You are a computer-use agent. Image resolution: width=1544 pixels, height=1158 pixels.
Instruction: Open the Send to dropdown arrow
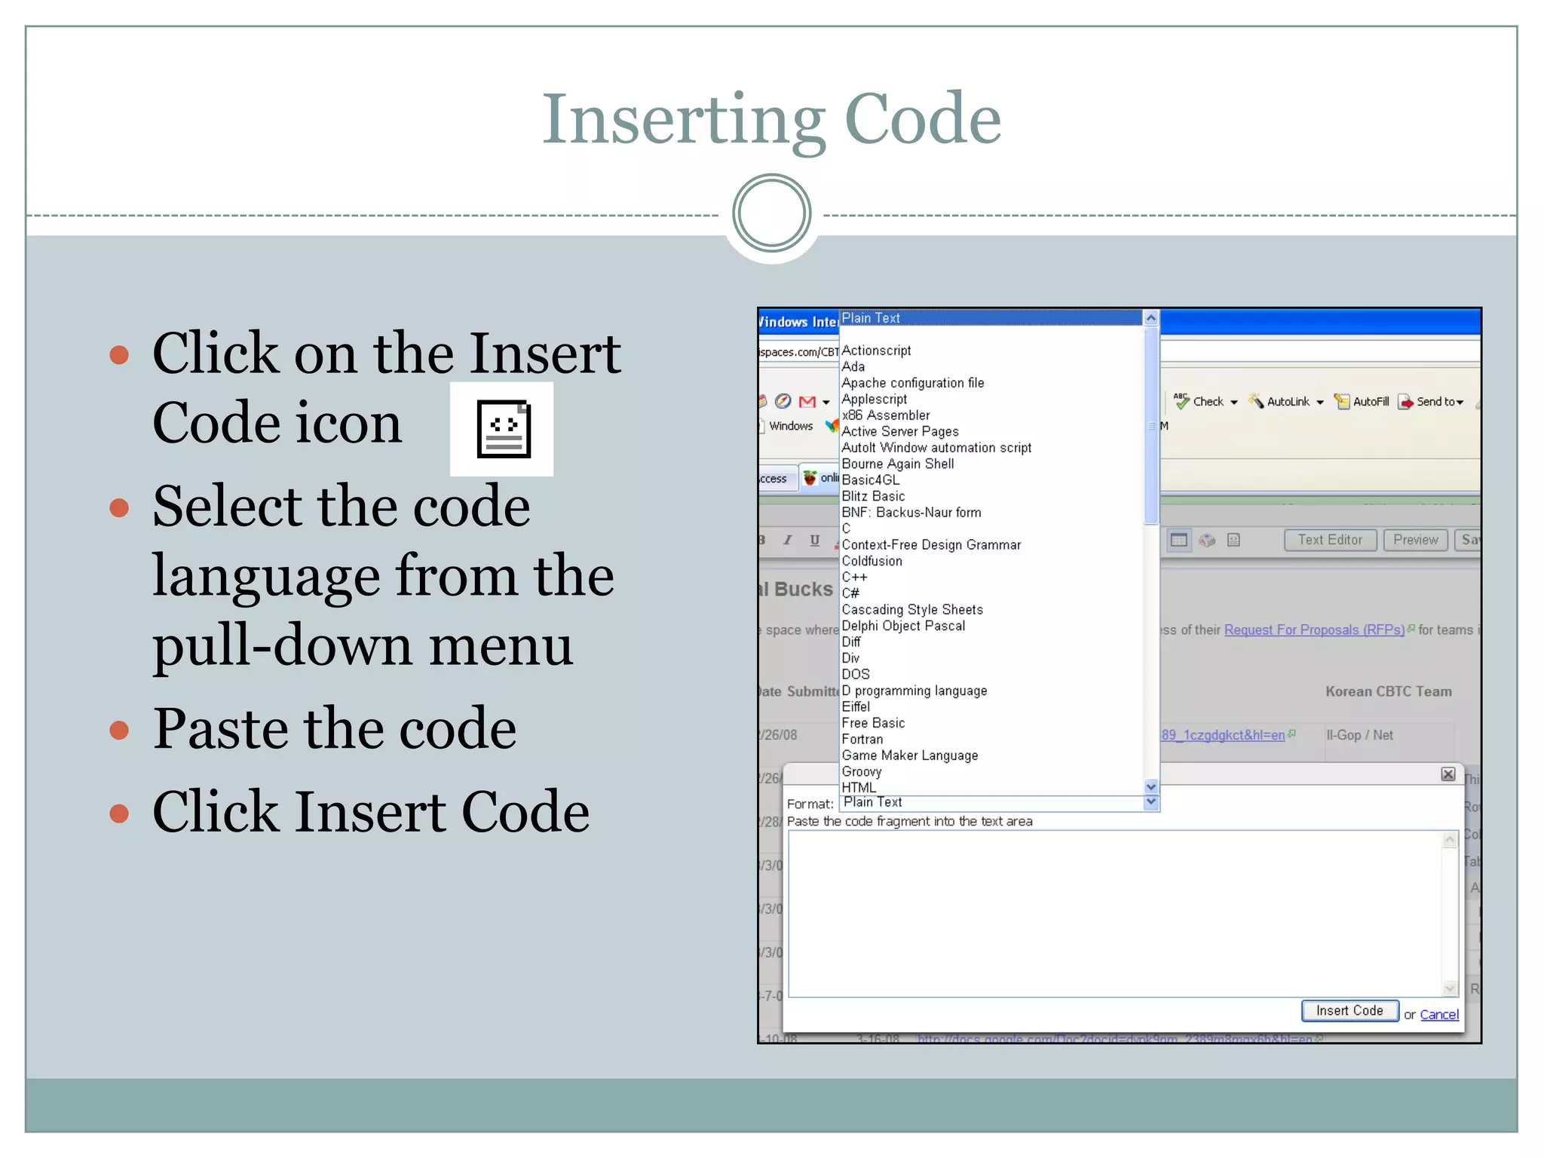[1460, 403]
